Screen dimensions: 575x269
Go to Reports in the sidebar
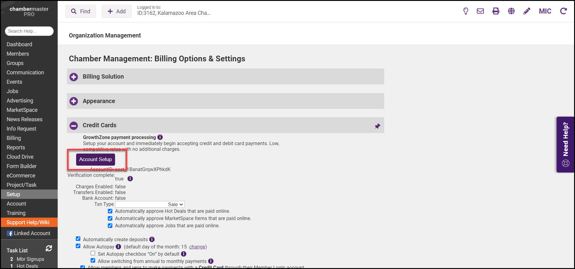tap(16, 147)
